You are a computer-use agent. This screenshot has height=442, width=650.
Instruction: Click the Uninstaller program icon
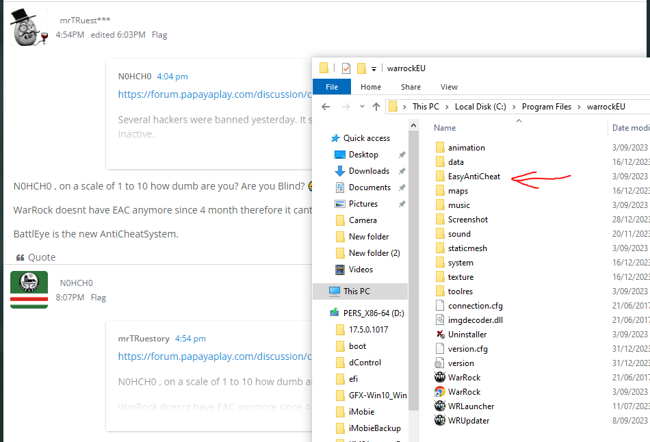pyautogui.click(x=440, y=335)
